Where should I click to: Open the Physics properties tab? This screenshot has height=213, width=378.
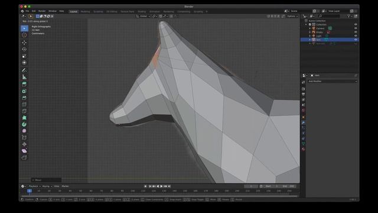303,133
